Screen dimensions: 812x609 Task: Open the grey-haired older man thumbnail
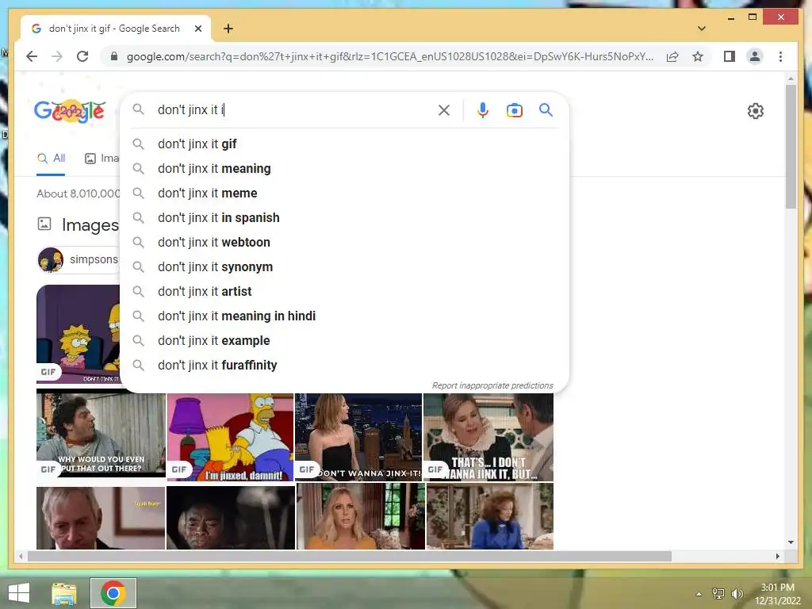[101, 516]
